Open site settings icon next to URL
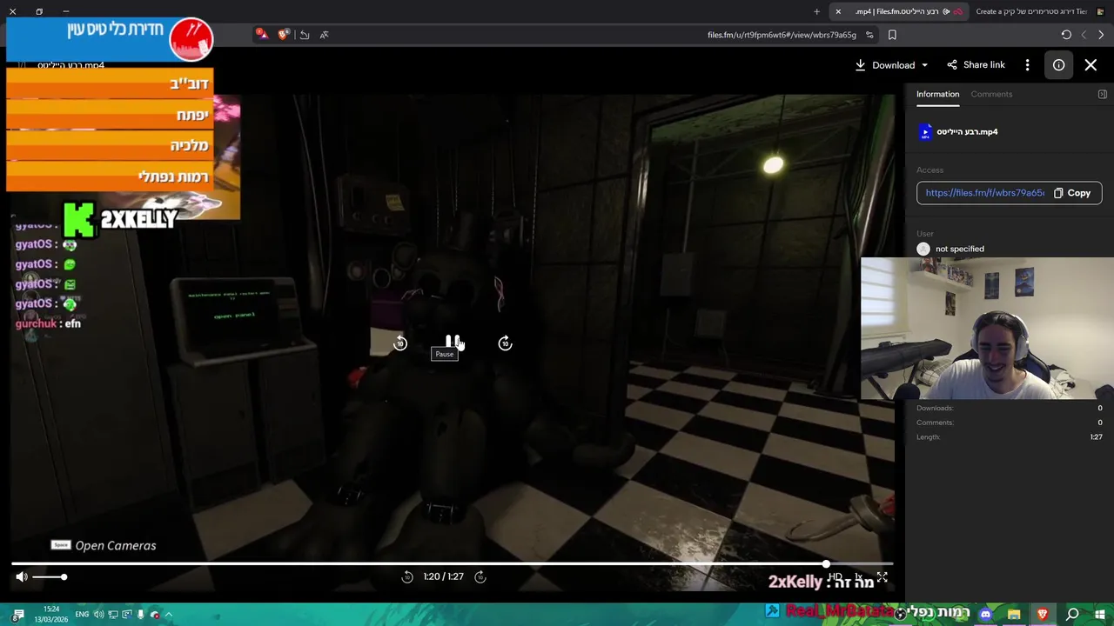Image resolution: width=1114 pixels, height=626 pixels. [869, 35]
